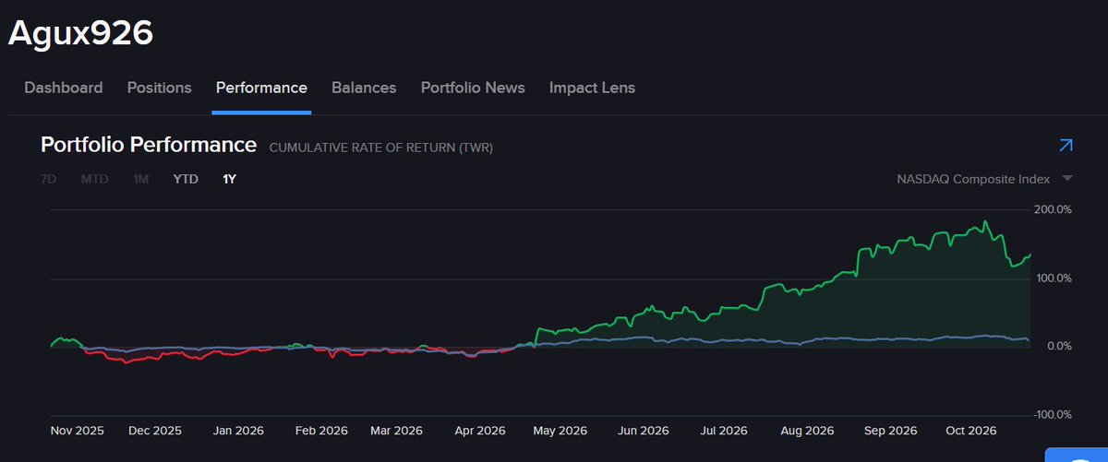Click the Jan 2026 axis label
The image size is (1108, 462).
(x=239, y=431)
